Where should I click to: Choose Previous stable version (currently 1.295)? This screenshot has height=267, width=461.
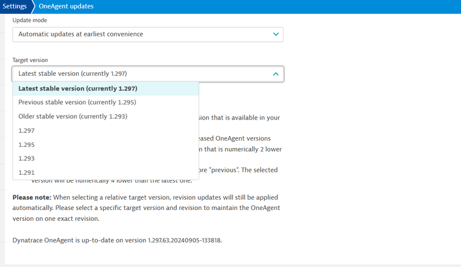coord(77,103)
